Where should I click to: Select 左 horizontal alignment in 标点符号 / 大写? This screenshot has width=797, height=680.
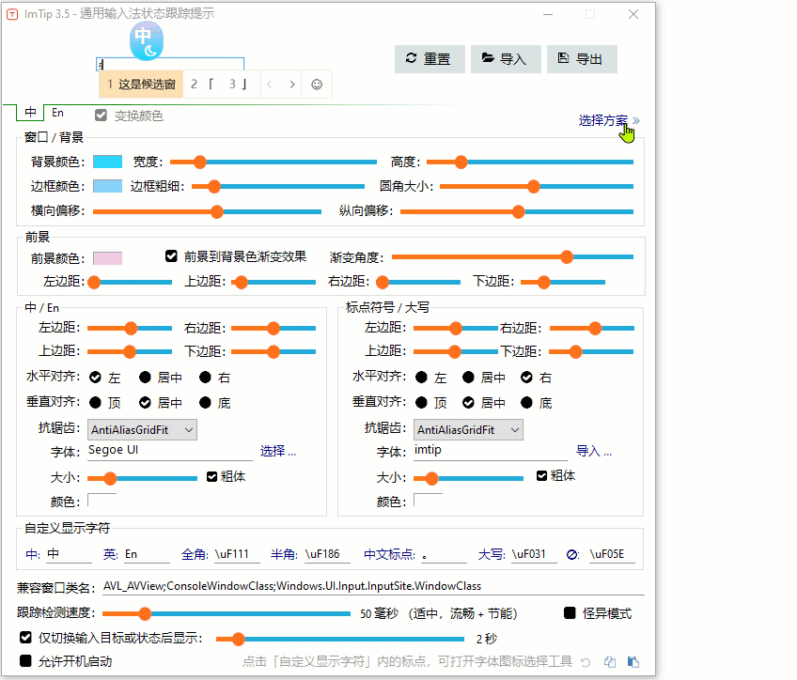pos(421,378)
